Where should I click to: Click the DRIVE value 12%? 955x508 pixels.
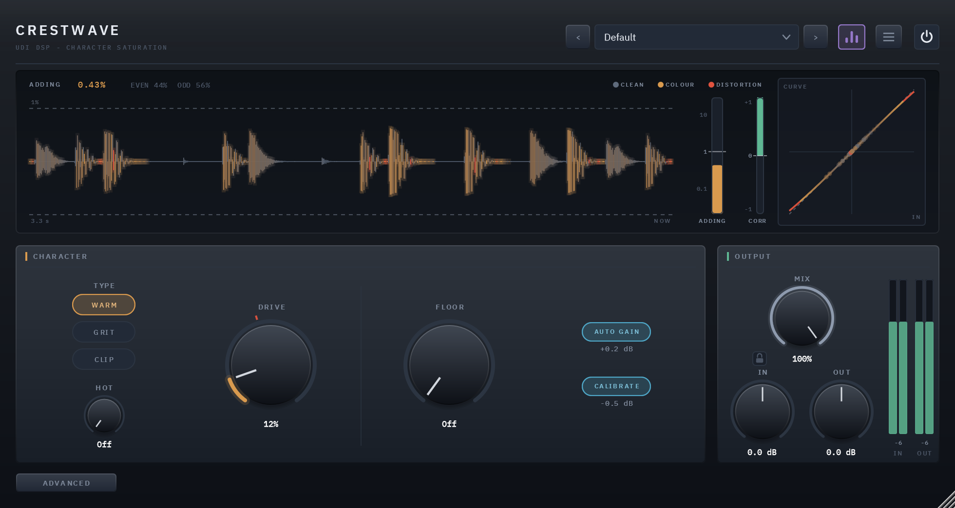[x=271, y=424]
